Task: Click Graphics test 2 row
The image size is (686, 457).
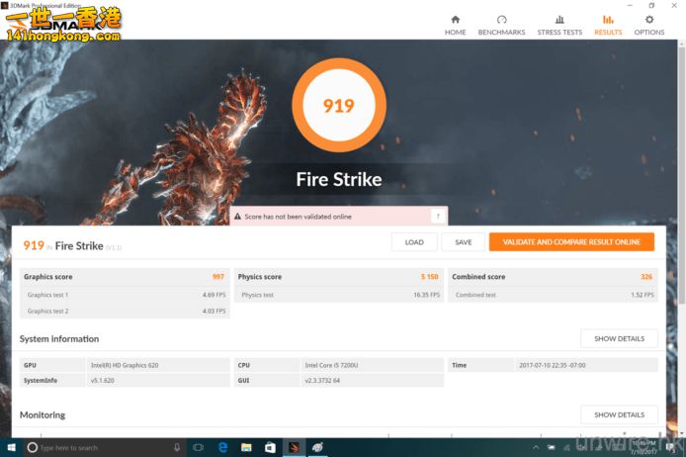Action: tap(126, 311)
